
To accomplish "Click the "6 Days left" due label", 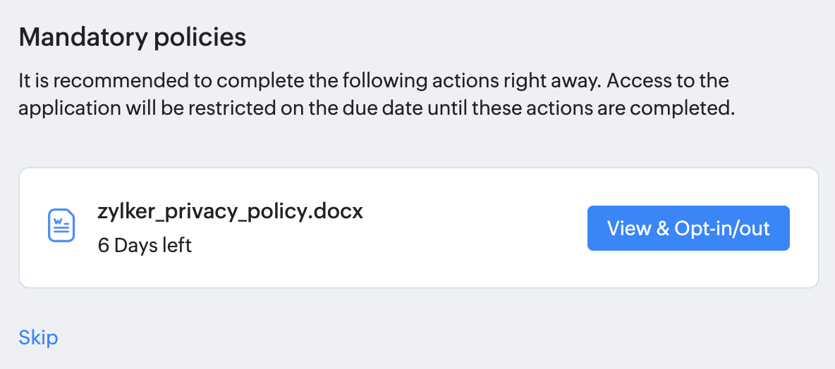I will (x=145, y=246).
